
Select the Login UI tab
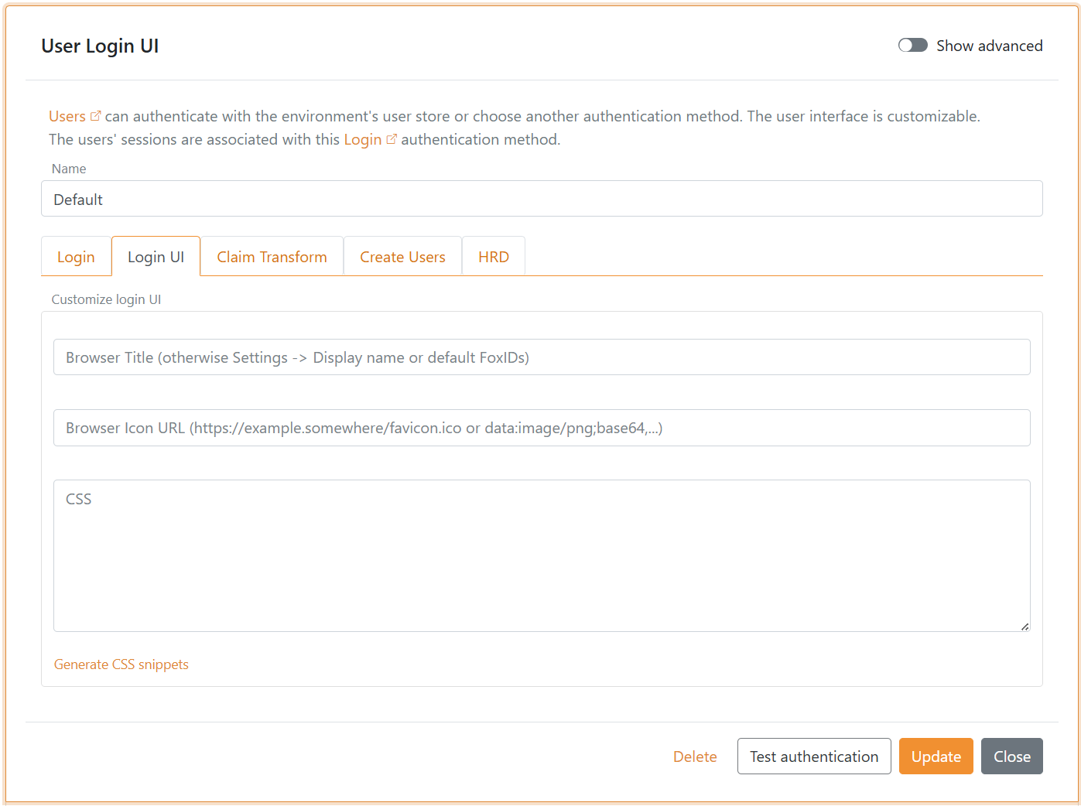(x=156, y=256)
